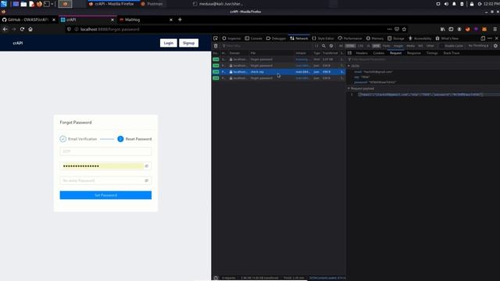Open the Firefox library icon
500x281 pixels.
tap(443, 30)
